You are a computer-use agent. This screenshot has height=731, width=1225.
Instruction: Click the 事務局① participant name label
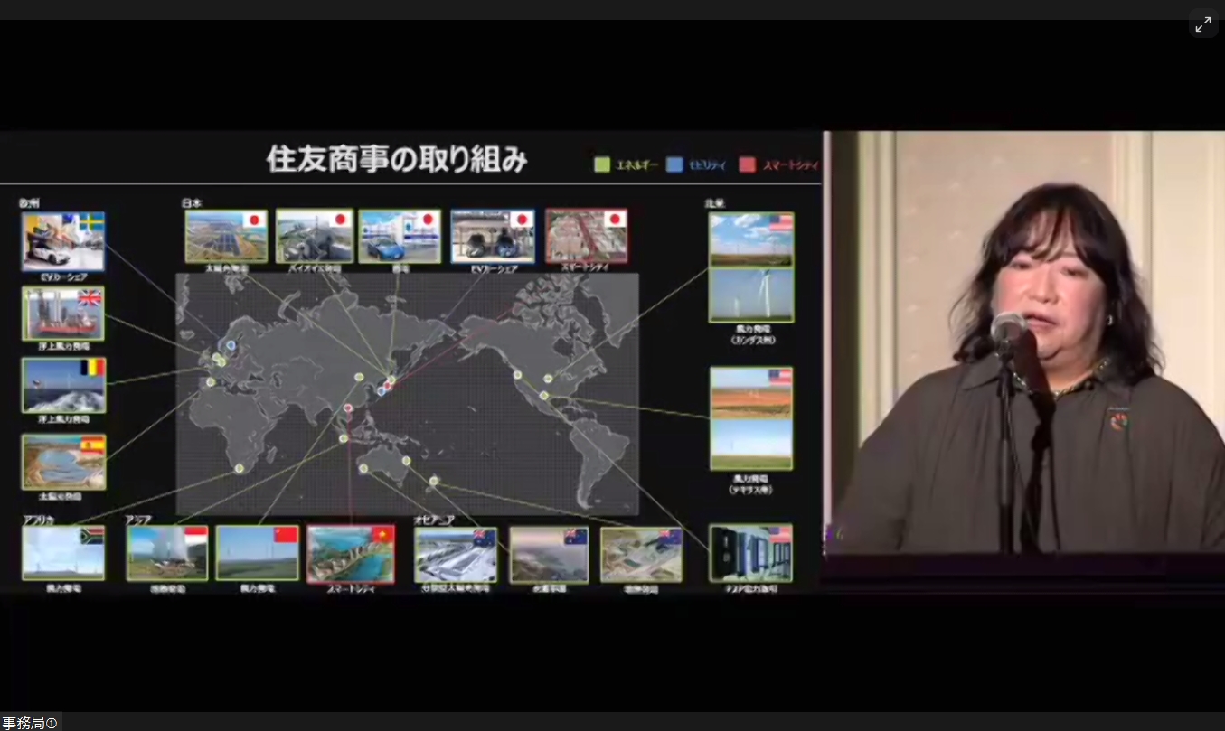tap(30, 723)
